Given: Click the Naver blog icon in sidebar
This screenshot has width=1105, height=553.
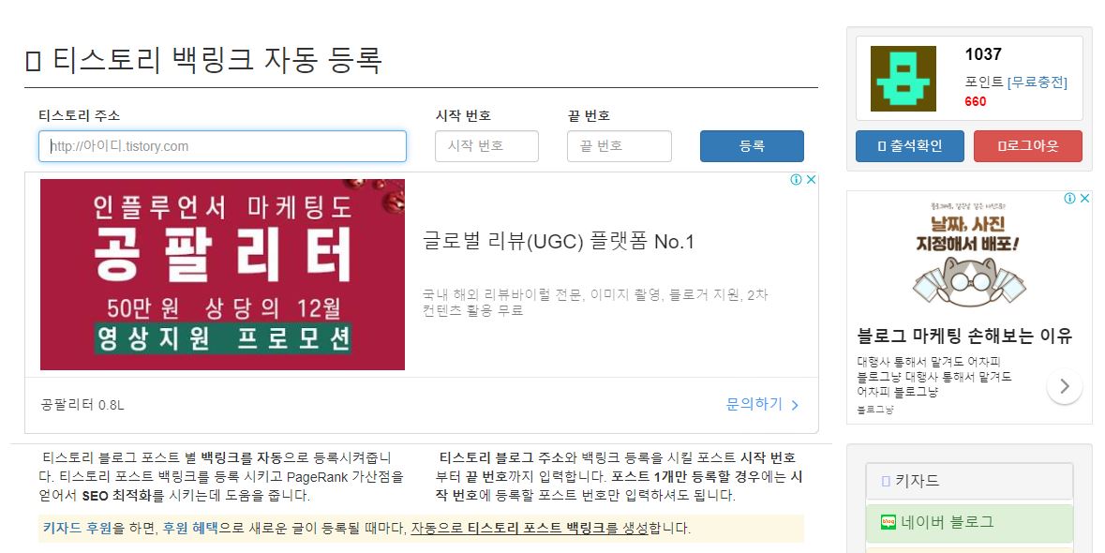Looking at the screenshot, I should 888,522.
